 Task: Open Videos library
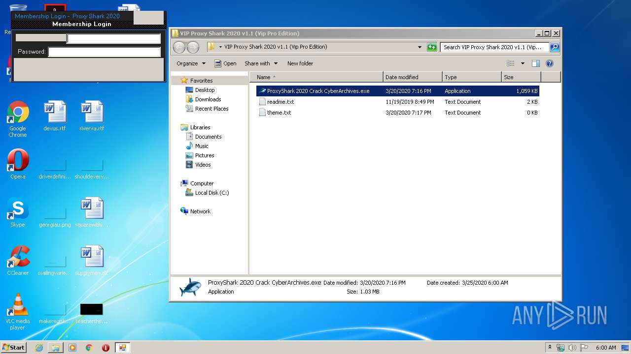203,165
